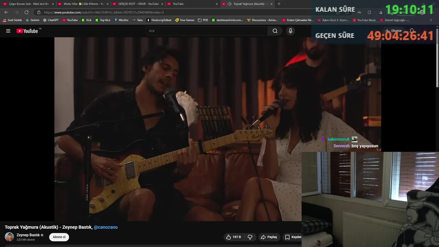Screen dimensions: 439x247
Task: Click the '3,03 Mn abone' subscriber count text
Action: click(26, 240)
